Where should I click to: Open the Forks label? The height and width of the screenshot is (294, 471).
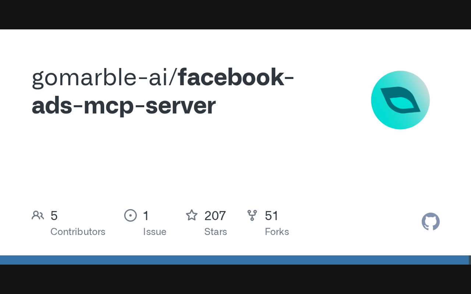277,232
